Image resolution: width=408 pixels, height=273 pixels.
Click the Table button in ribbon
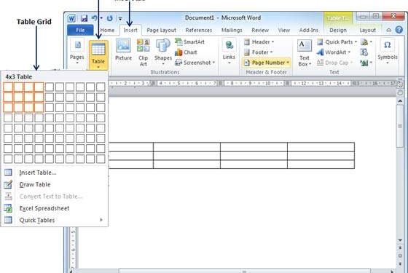tap(98, 55)
